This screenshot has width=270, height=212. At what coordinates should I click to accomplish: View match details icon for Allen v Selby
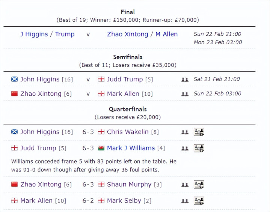(x=199, y=201)
